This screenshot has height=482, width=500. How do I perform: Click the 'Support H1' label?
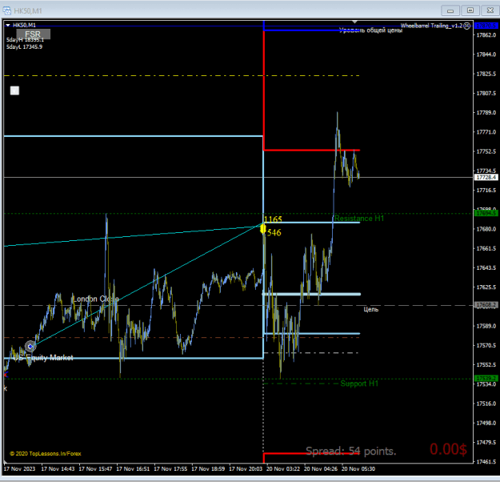[x=359, y=384]
